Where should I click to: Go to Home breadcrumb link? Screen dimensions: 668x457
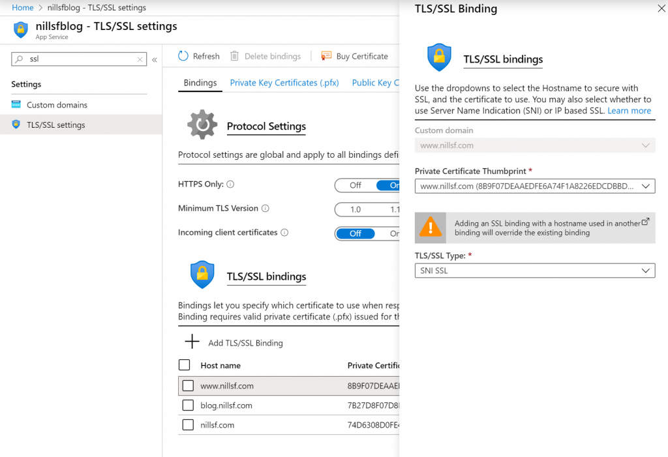click(x=23, y=8)
